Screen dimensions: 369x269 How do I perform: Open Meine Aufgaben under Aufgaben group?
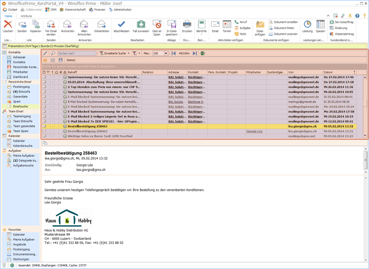point(23,156)
